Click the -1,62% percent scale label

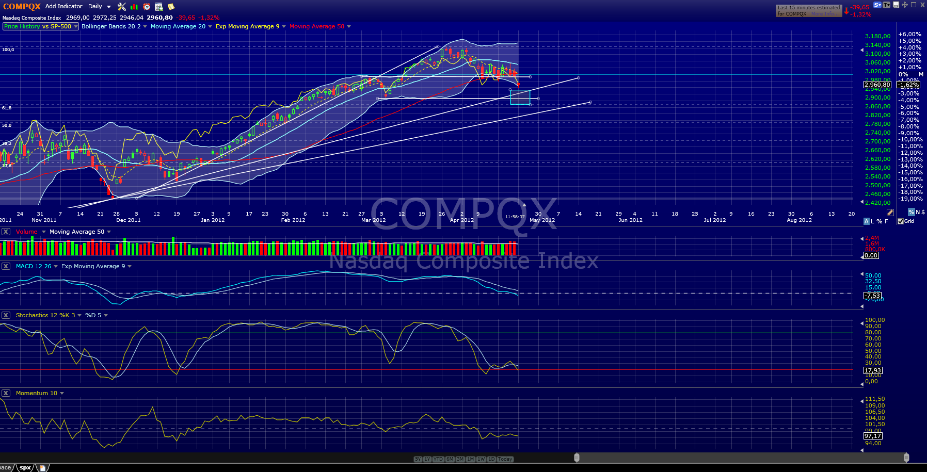[908, 85]
